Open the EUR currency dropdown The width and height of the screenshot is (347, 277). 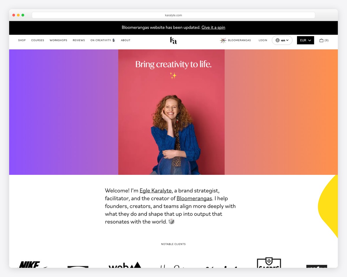pos(305,40)
